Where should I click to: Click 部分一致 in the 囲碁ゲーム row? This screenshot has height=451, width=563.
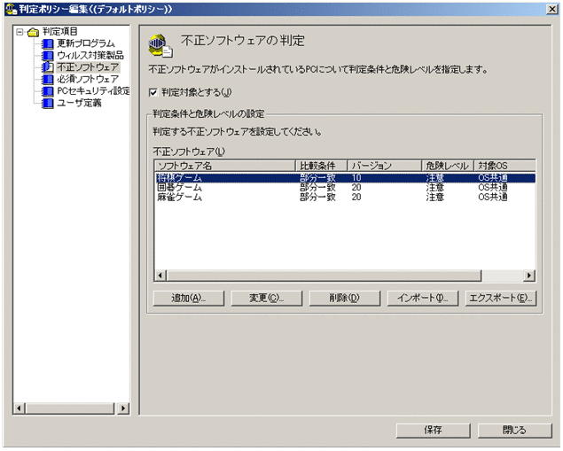(317, 188)
